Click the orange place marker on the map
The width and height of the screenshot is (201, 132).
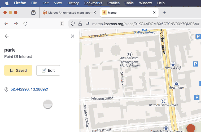pos(191,128)
